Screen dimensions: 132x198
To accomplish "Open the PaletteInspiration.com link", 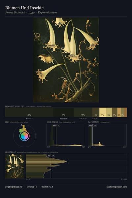I will [x=116, y=187].
